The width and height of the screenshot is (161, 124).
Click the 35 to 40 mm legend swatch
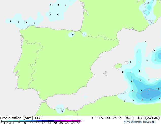(63, 121)
